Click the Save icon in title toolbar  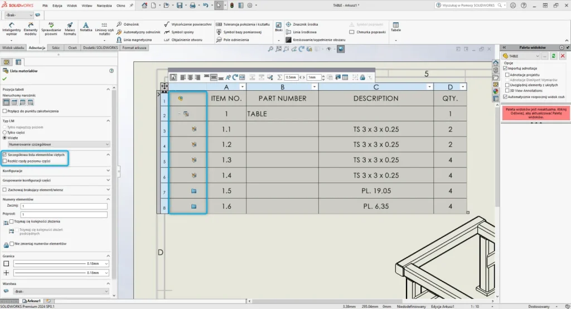point(180,6)
